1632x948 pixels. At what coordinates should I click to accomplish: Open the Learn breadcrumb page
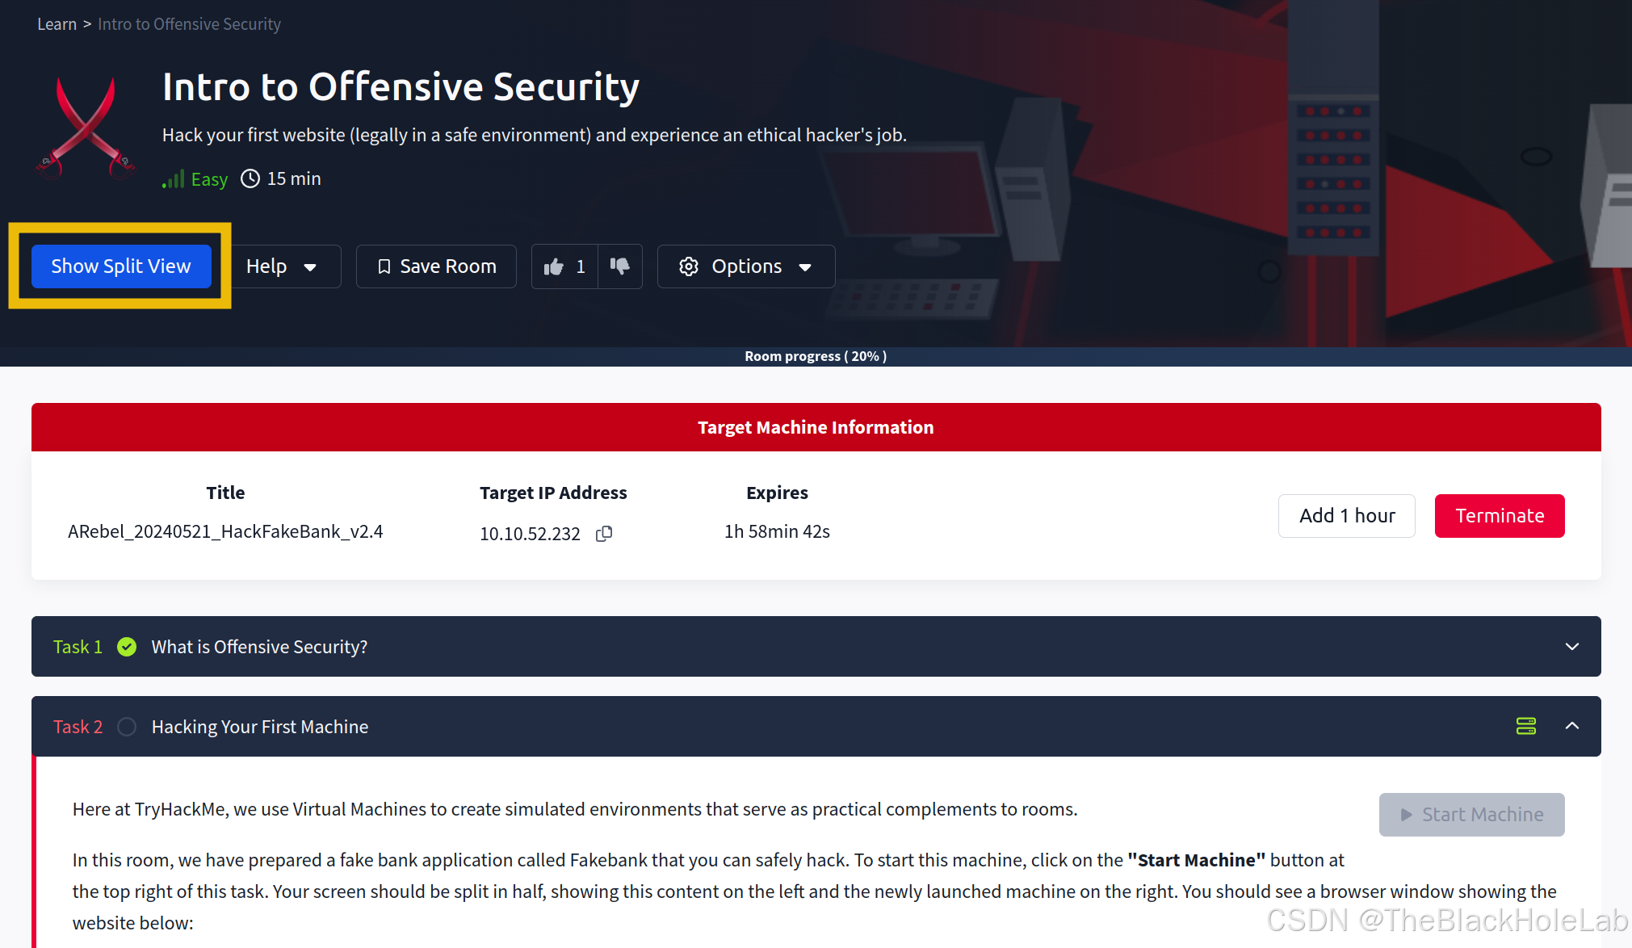57,23
